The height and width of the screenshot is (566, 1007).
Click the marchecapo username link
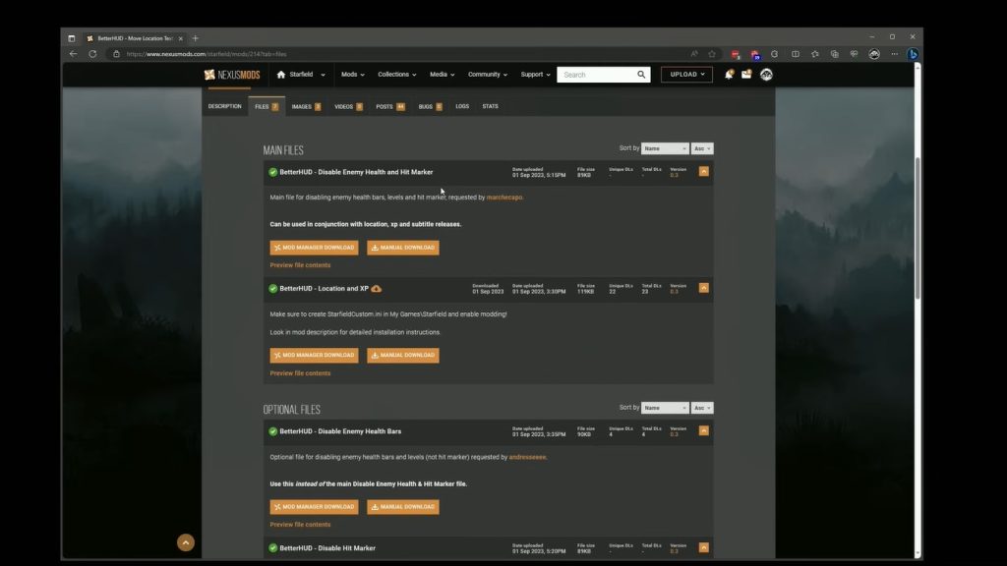503,196
